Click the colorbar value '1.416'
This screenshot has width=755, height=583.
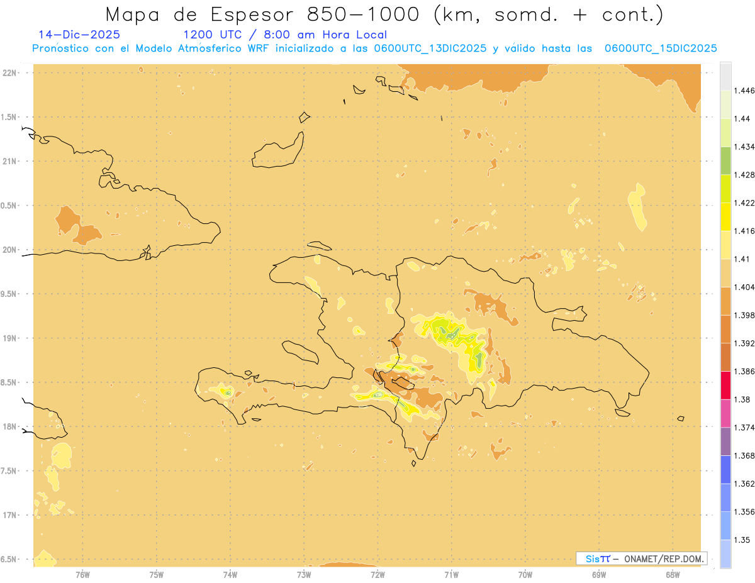tap(744, 231)
